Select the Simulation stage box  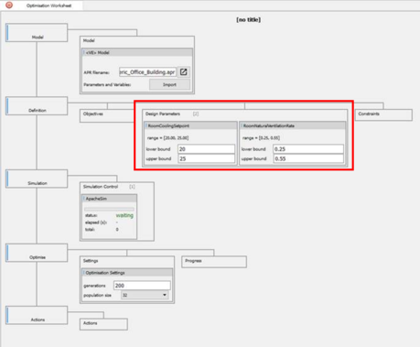pyautogui.click(x=37, y=179)
